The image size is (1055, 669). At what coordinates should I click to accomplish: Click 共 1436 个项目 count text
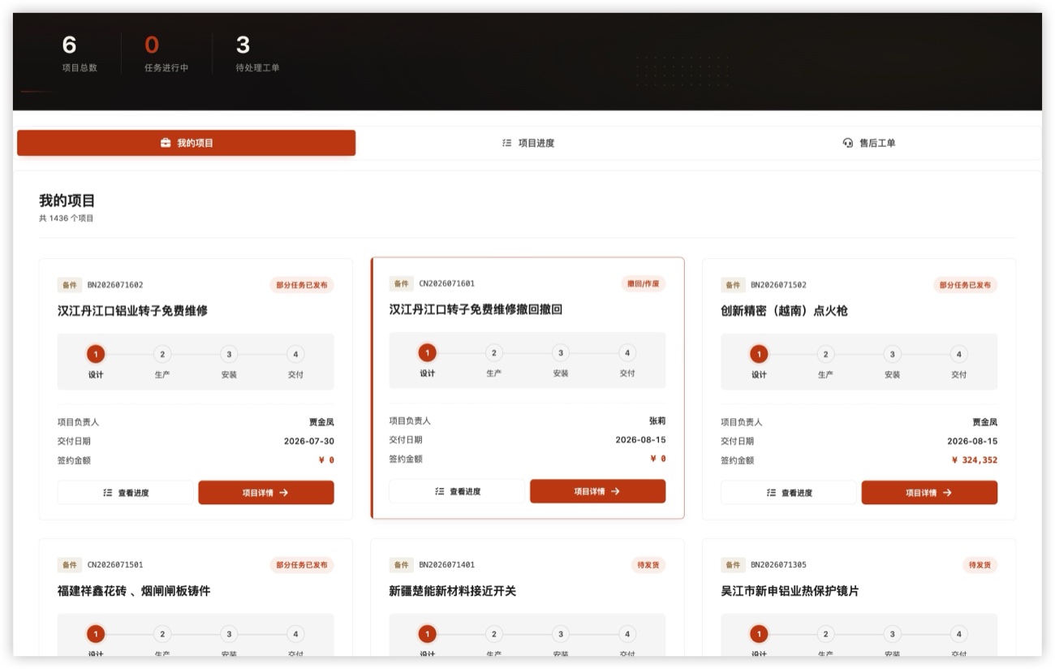click(67, 218)
